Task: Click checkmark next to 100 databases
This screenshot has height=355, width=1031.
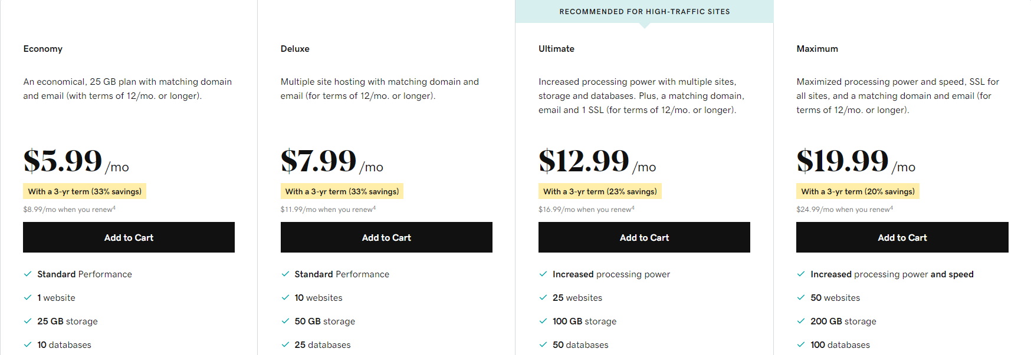Action: coord(801,344)
